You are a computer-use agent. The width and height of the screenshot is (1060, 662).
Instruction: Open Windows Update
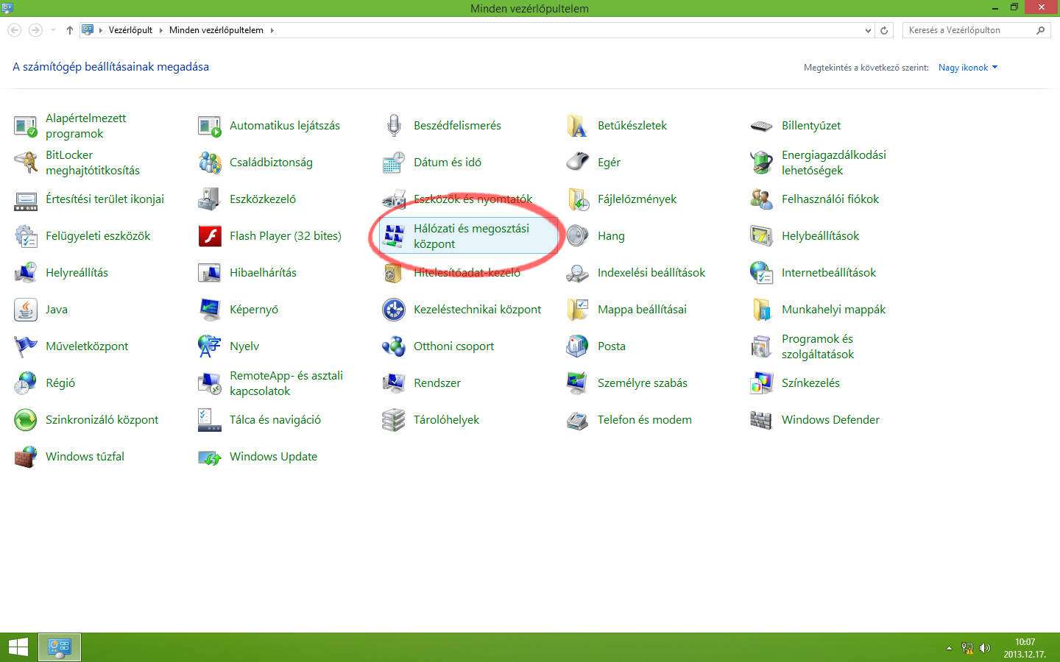click(273, 456)
